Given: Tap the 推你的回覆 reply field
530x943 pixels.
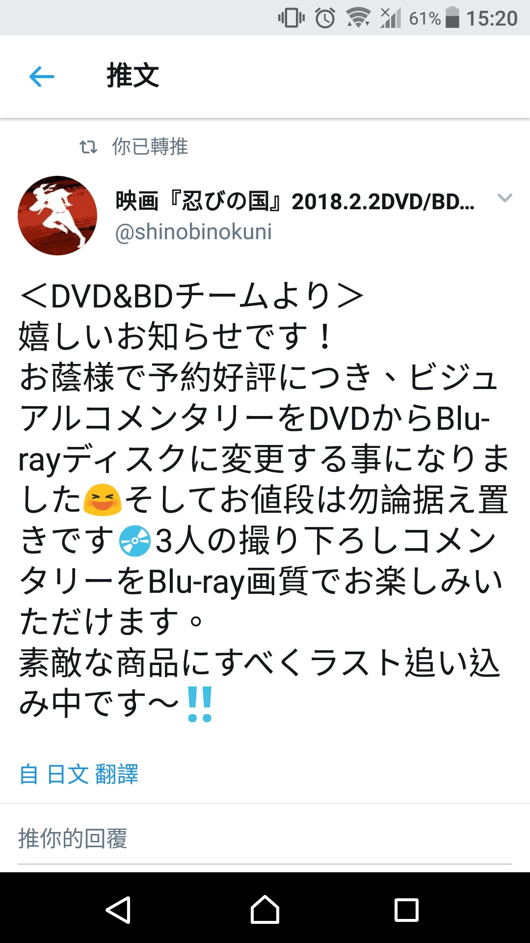Looking at the screenshot, I should tap(265, 838).
